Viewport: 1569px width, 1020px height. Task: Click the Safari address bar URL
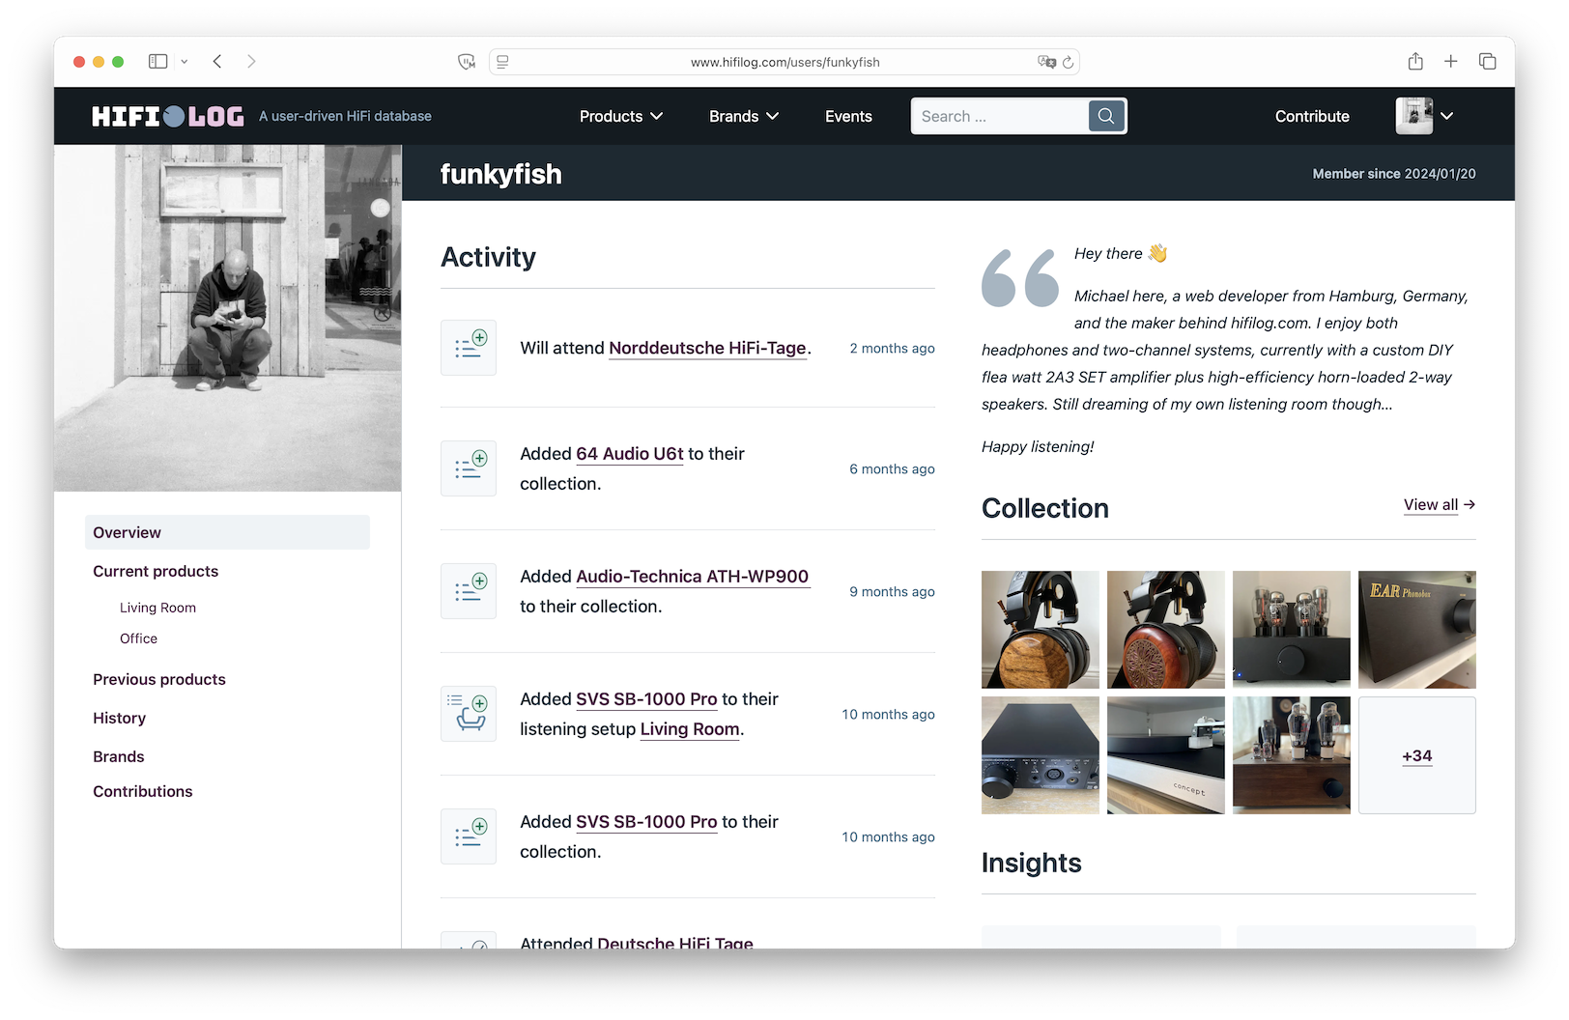784,62
